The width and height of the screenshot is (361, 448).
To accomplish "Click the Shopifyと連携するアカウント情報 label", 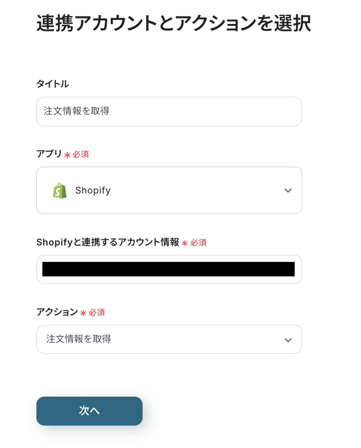I will coord(107,242).
